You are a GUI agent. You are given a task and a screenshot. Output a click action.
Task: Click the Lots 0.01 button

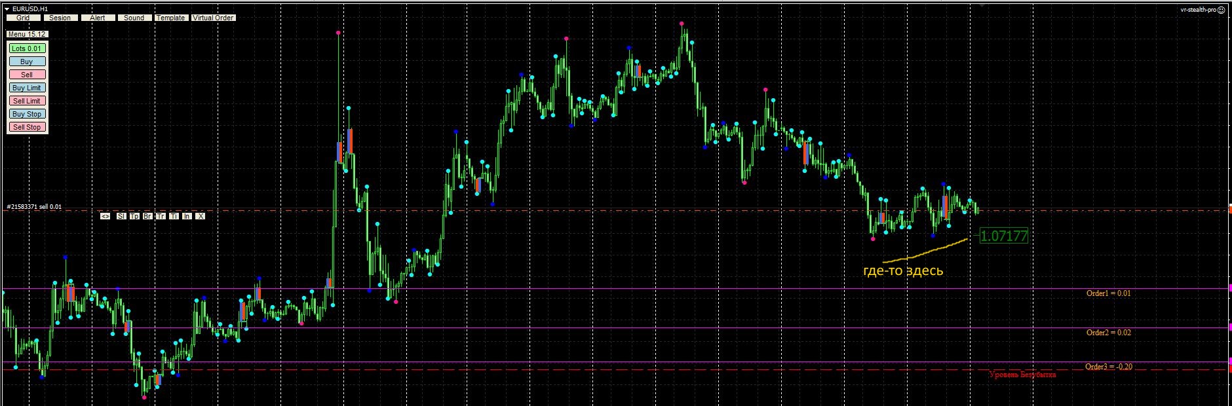tap(27, 48)
